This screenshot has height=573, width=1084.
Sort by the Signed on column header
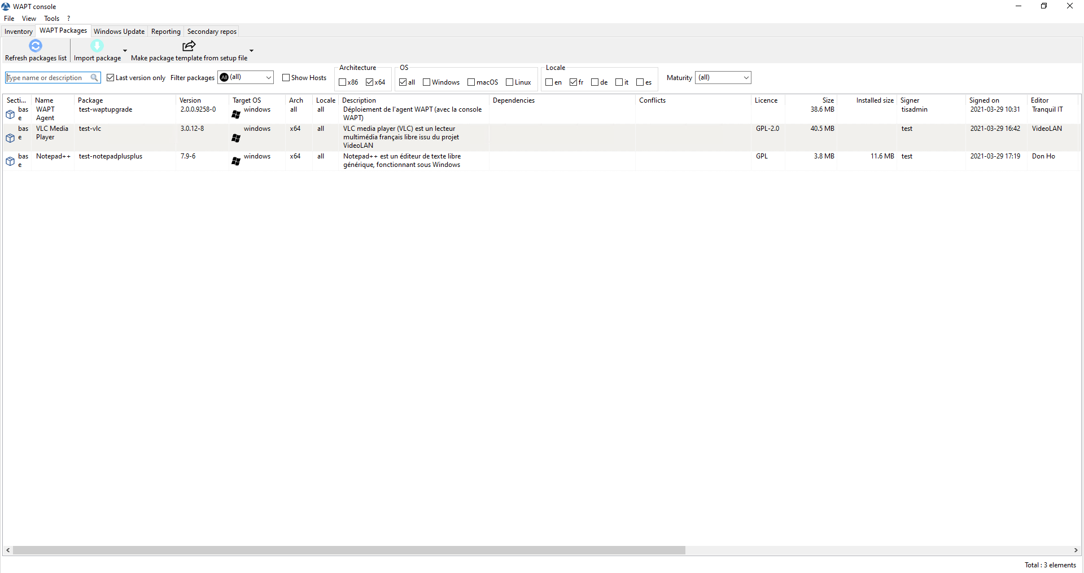pos(984,100)
